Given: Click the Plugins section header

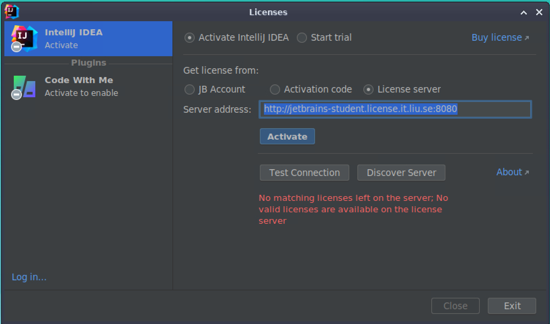Looking at the screenshot, I should [88, 63].
